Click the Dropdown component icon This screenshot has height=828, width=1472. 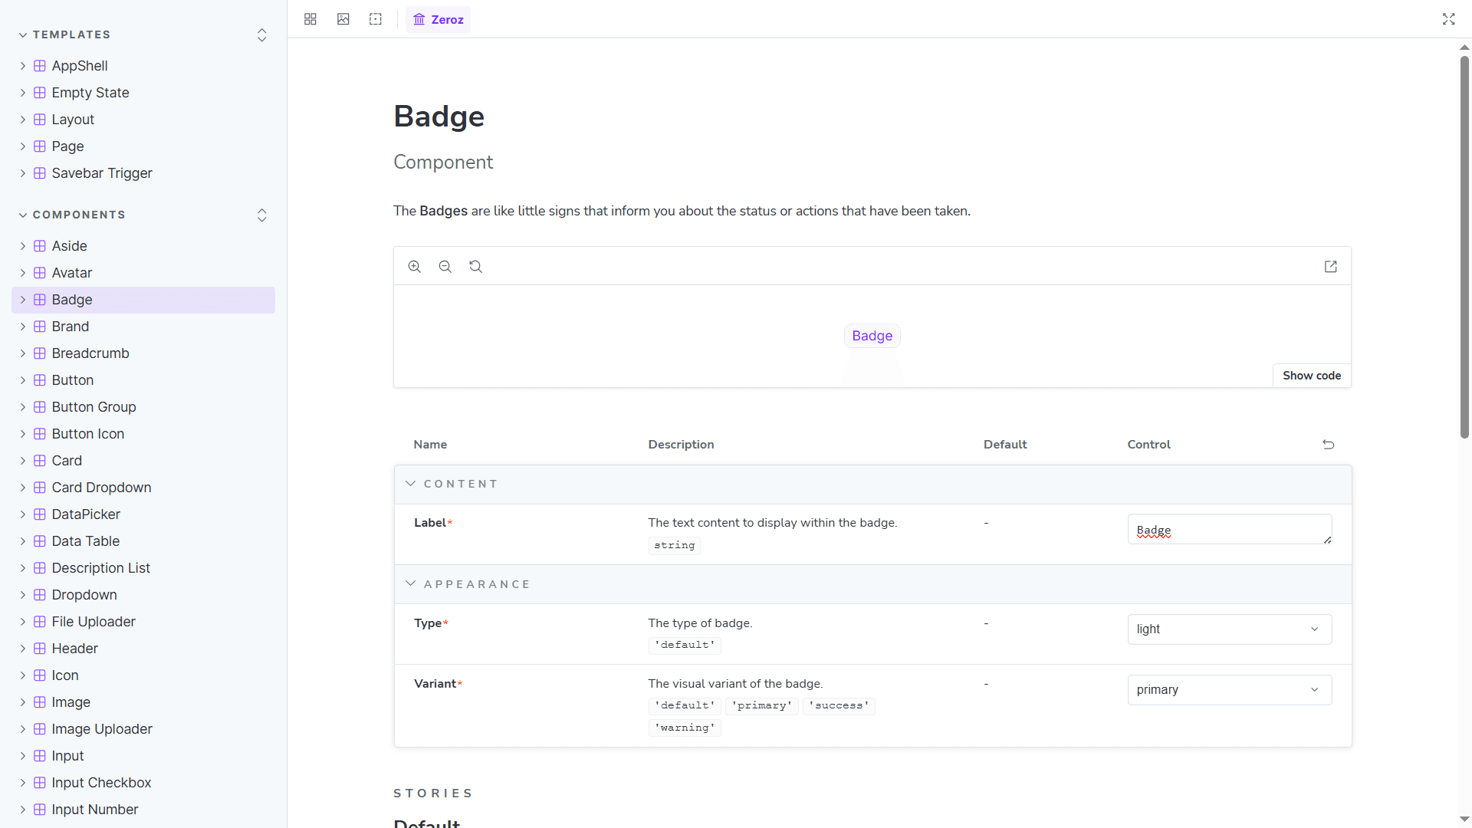(x=40, y=595)
